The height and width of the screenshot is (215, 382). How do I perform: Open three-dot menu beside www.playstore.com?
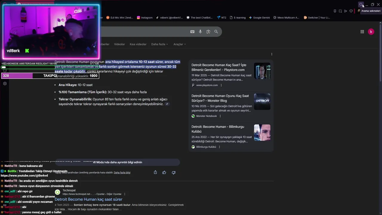pos(221,85)
